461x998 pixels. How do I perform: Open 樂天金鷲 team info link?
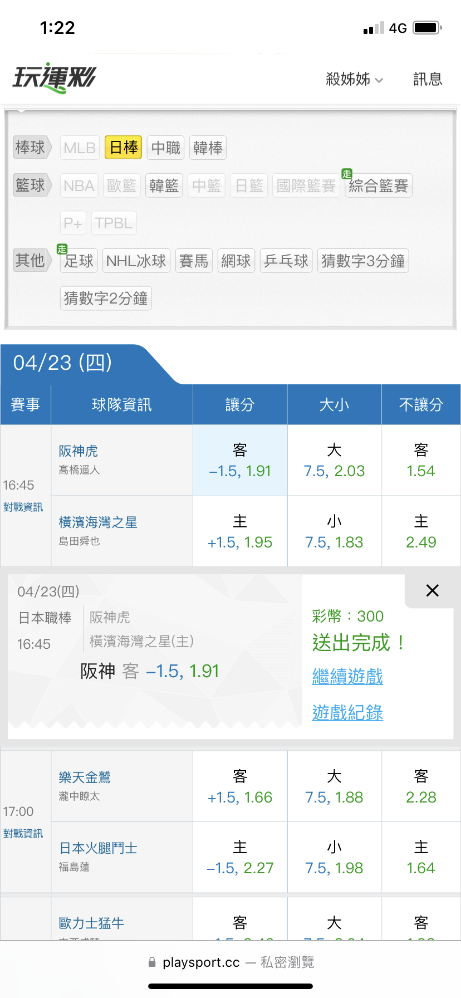[x=85, y=777]
